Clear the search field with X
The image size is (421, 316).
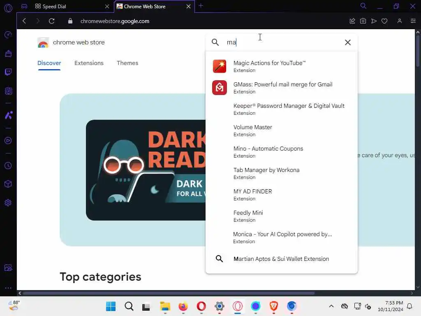pos(348,42)
